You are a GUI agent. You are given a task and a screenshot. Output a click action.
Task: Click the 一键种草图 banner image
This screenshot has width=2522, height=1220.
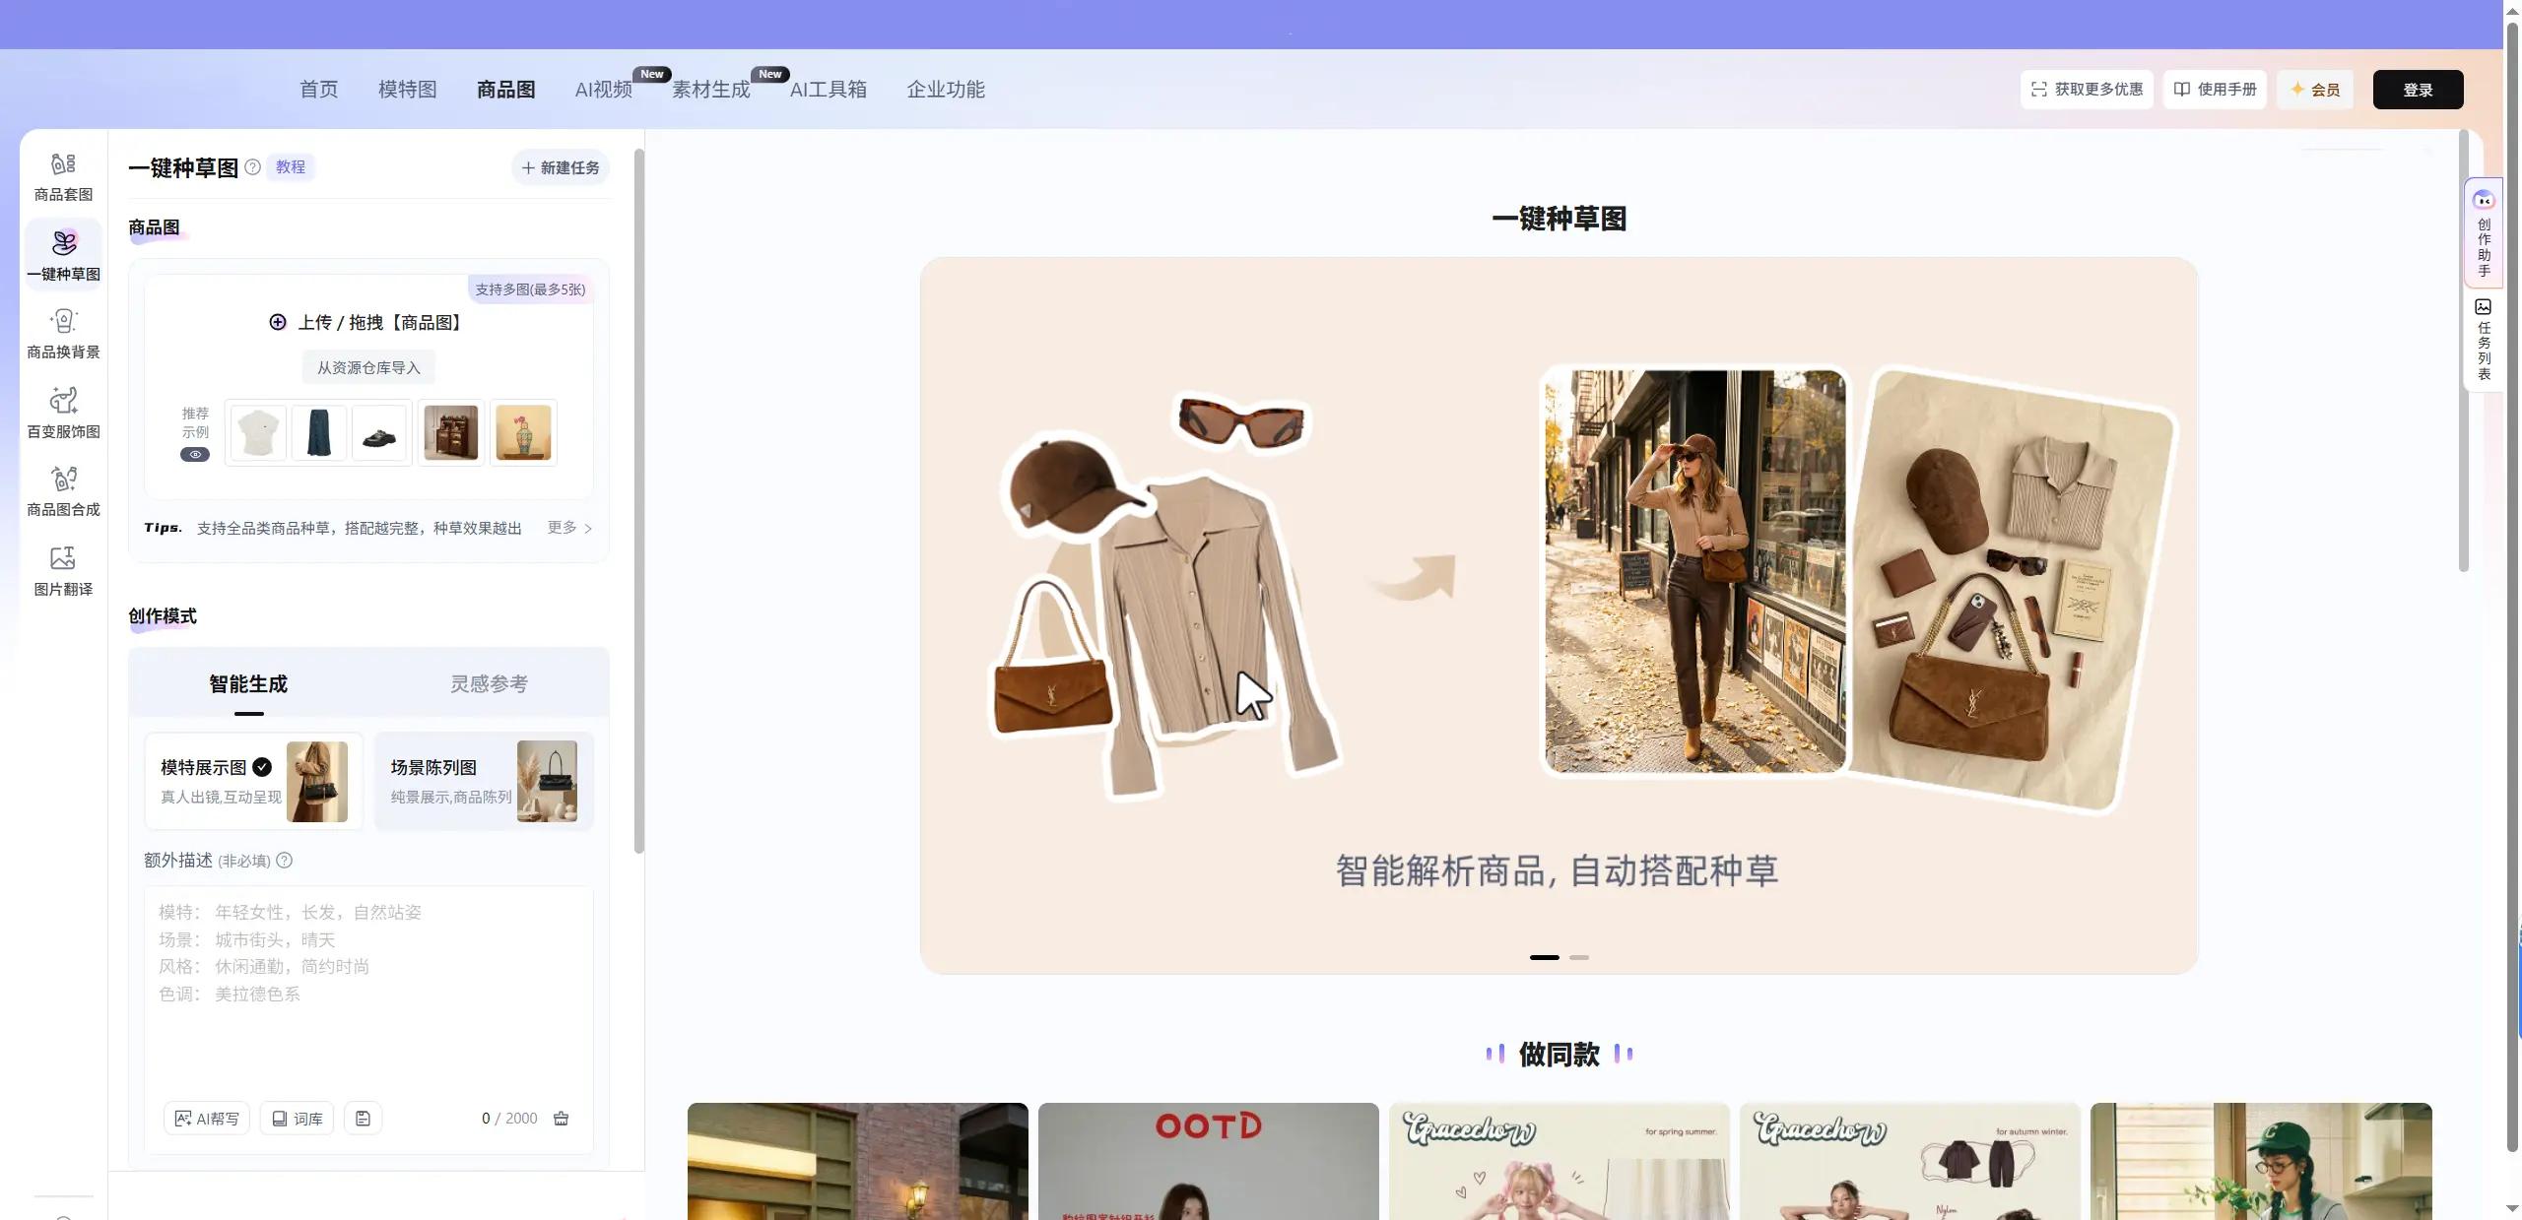[1559, 615]
